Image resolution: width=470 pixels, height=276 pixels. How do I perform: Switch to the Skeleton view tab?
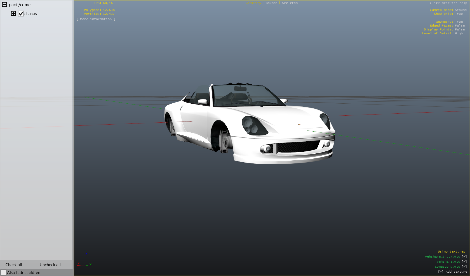[290, 3]
